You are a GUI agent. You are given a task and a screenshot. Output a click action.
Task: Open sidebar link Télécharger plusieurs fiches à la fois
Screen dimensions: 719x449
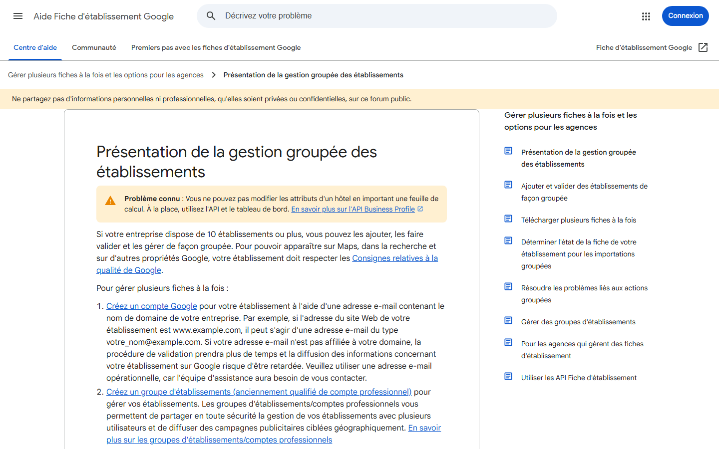pos(579,220)
